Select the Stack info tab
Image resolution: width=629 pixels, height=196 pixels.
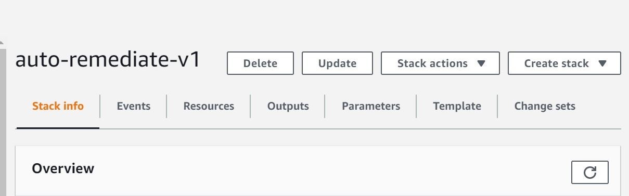[58, 106]
